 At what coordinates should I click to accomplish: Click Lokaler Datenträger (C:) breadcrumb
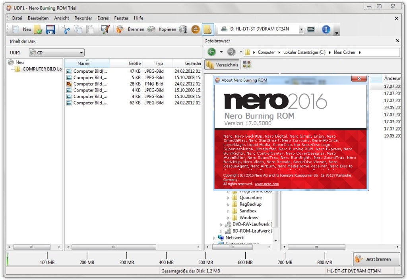304,52
